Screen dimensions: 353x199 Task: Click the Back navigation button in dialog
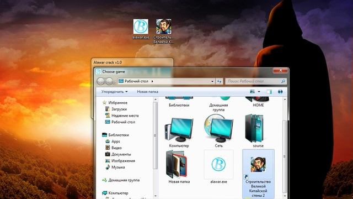pyautogui.click(x=100, y=81)
